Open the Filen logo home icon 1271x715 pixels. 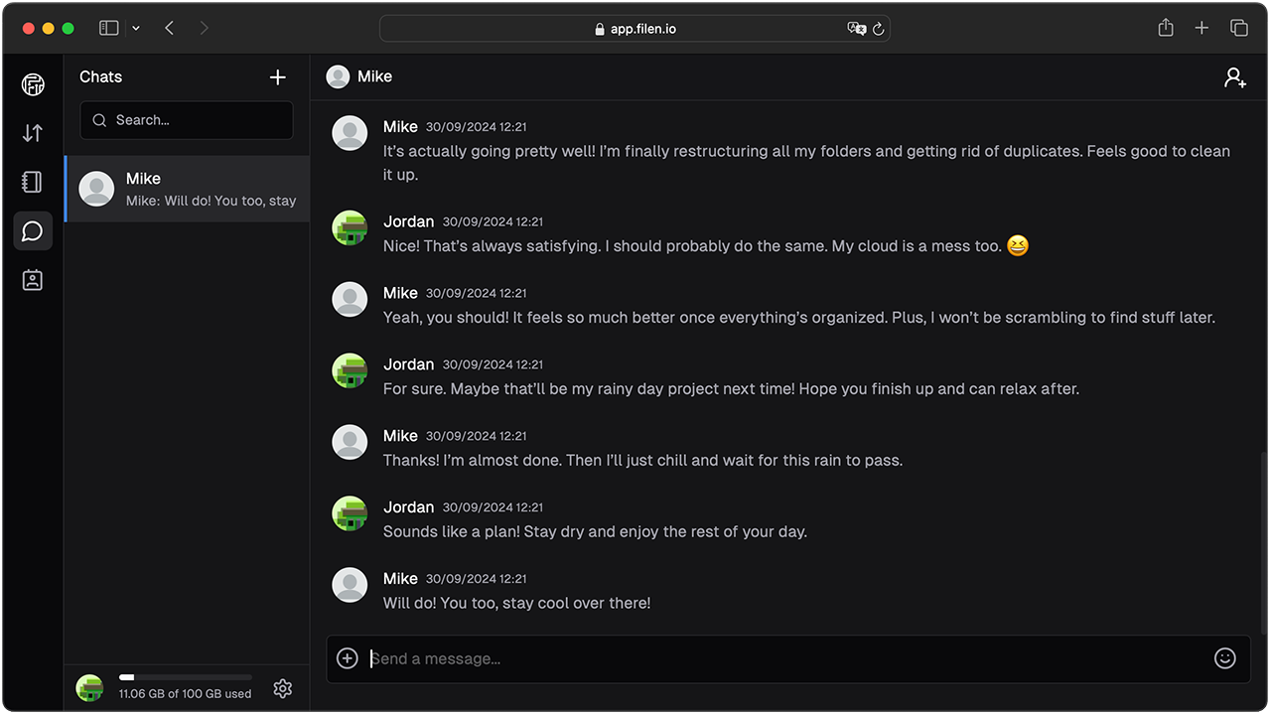[33, 84]
